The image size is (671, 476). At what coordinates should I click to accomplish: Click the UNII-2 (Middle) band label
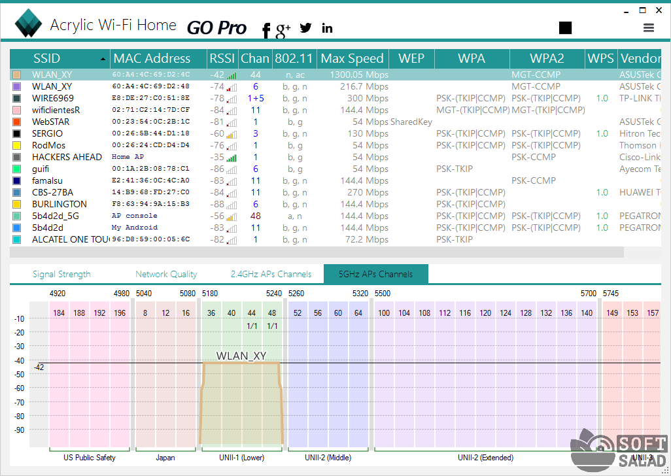[x=328, y=458]
